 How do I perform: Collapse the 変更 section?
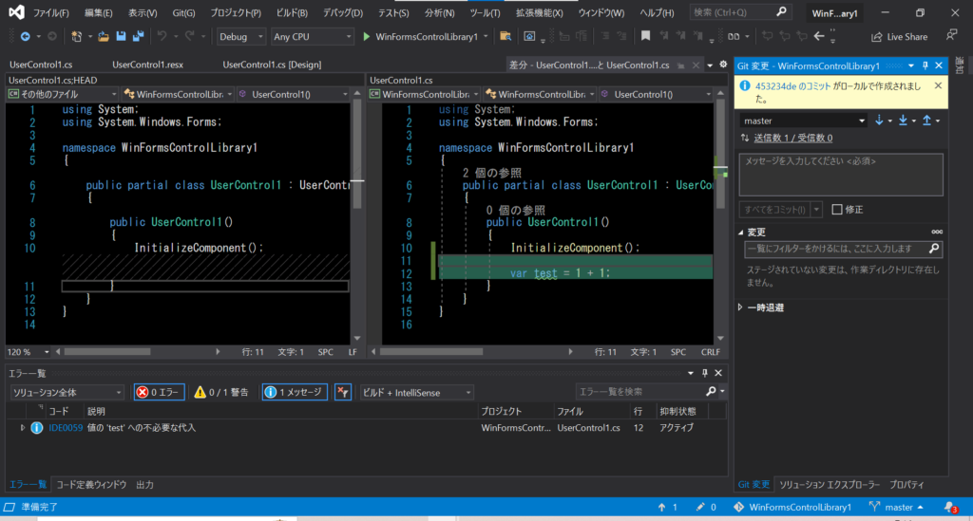click(x=740, y=233)
